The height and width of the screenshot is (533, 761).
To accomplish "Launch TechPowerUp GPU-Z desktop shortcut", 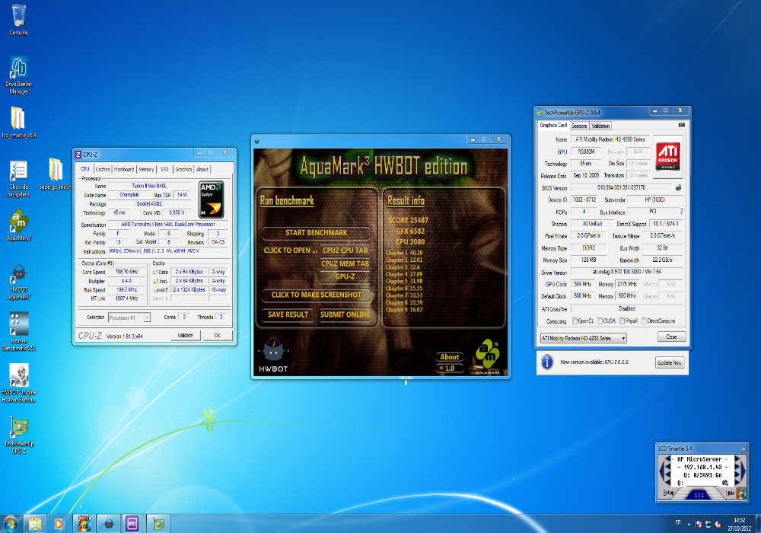I will [x=18, y=435].
